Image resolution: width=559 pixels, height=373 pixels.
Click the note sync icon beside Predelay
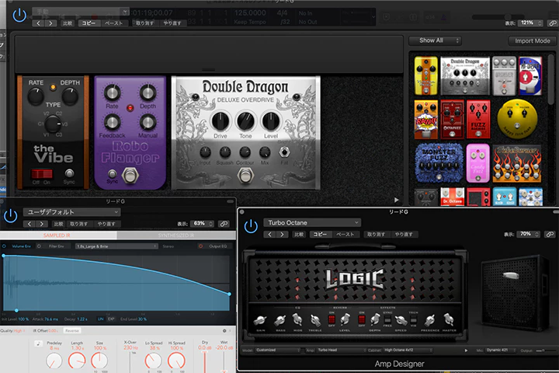click(x=38, y=343)
